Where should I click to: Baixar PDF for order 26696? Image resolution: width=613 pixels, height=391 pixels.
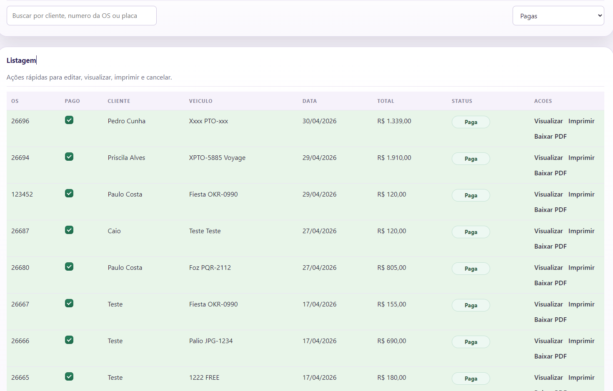550,137
